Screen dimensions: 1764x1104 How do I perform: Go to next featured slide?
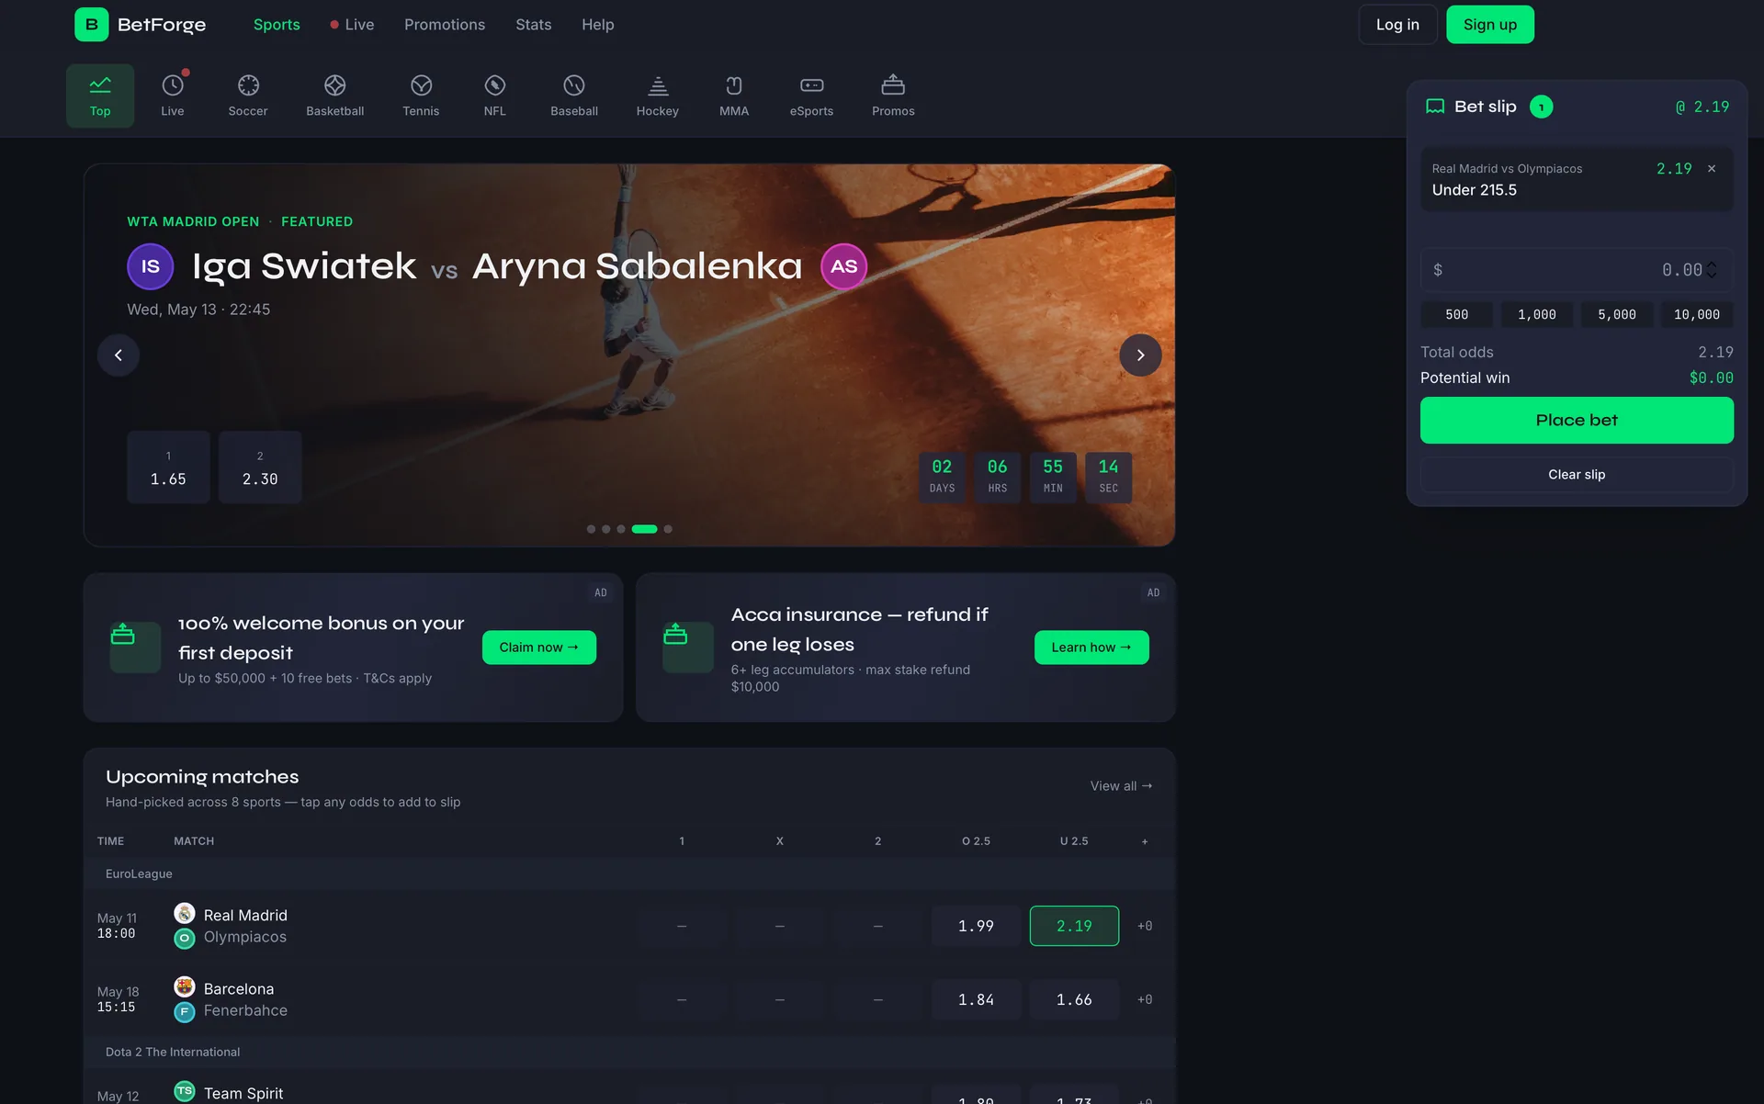point(1140,355)
